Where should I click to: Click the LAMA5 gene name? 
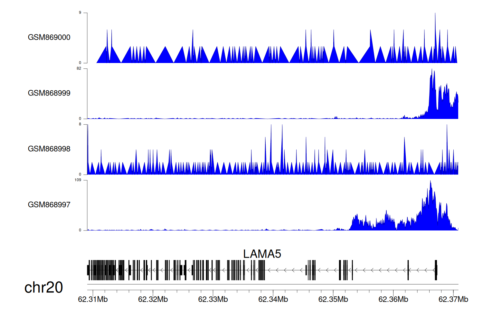click(x=262, y=254)
